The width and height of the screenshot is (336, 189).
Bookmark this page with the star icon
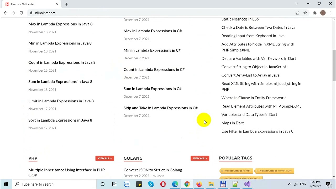tap(305, 13)
